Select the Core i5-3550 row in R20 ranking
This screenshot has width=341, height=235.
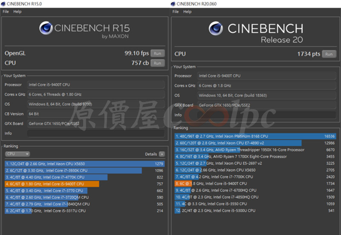click(255, 204)
